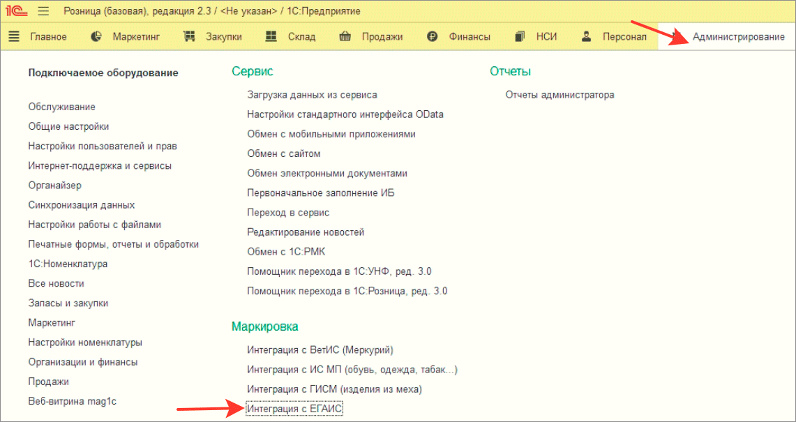Viewport: 796px width, 422px height.
Task: Open Интеграция с ИС МП (обувь, одежда, табак)
Action: pyautogui.click(x=352, y=370)
